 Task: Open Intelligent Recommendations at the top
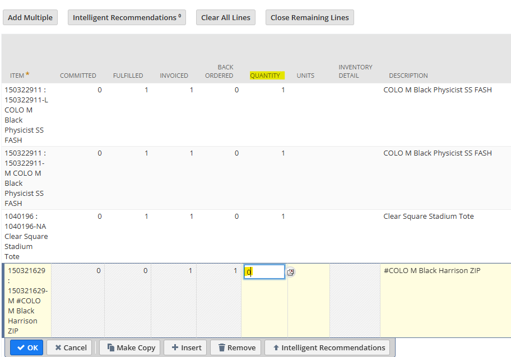[127, 17]
